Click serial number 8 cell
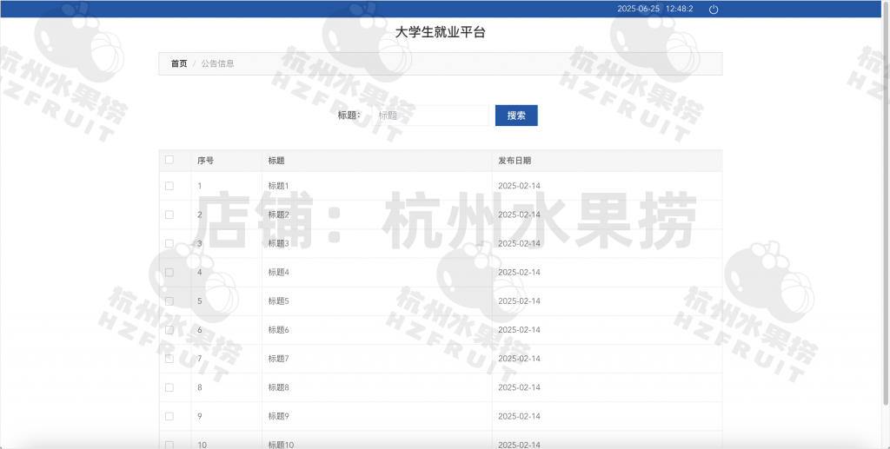The width and height of the screenshot is (890, 449). click(x=227, y=387)
